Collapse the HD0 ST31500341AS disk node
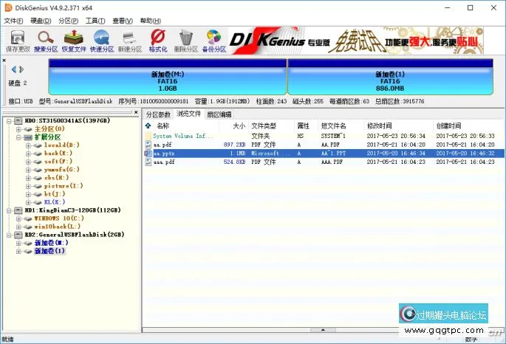The image size is (506, 344). [9, 121]
